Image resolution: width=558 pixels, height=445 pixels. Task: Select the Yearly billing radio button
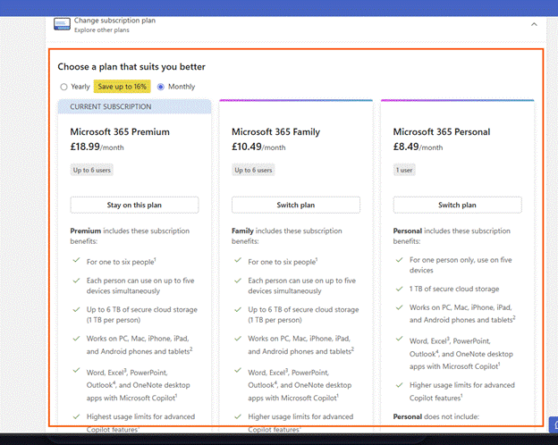click(x=63, y=87)
